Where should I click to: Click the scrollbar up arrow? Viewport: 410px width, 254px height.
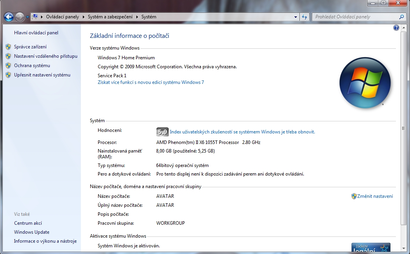point(403,27)
